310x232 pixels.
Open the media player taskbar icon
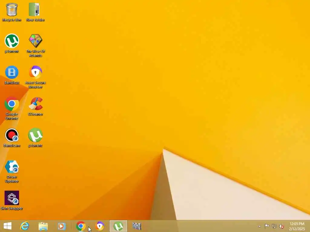coord(61,226)
